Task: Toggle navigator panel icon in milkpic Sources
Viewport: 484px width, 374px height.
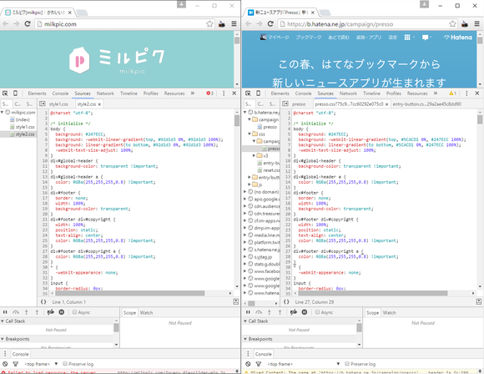Action: click(x=43, y=104)
